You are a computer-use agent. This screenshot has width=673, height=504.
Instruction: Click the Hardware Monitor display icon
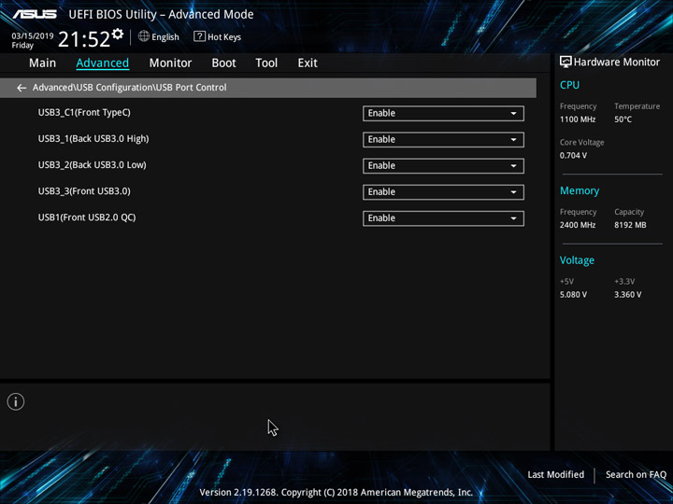click(x=566, y=62)
